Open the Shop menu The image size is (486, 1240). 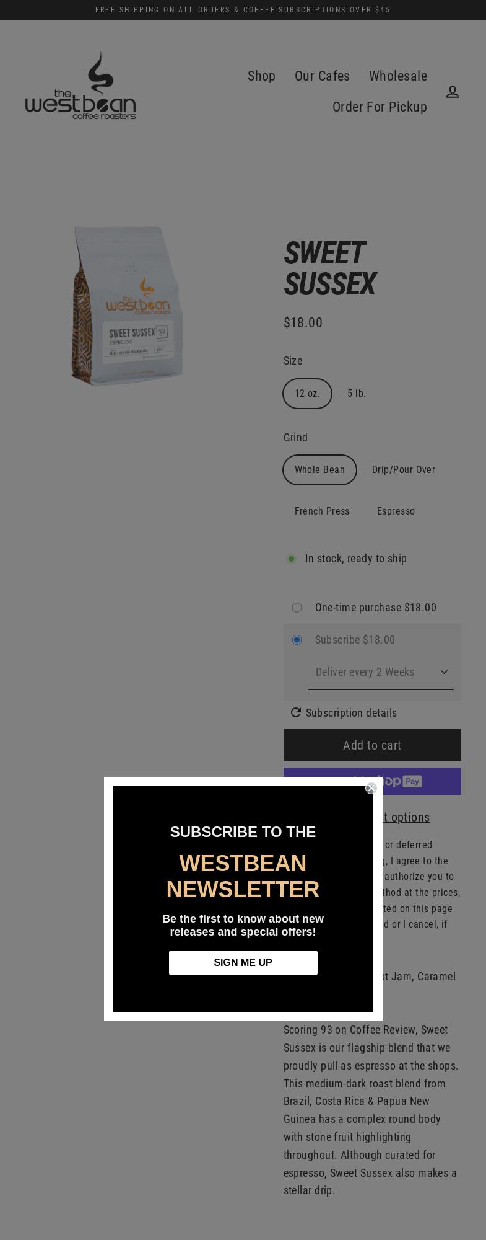[261, 76]
